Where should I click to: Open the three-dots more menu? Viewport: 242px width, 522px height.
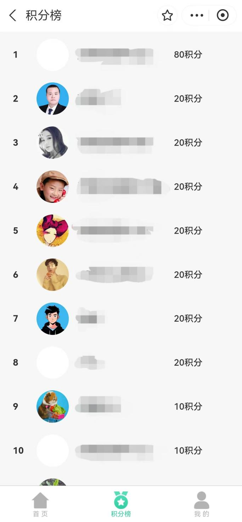[x=197, y=15]
